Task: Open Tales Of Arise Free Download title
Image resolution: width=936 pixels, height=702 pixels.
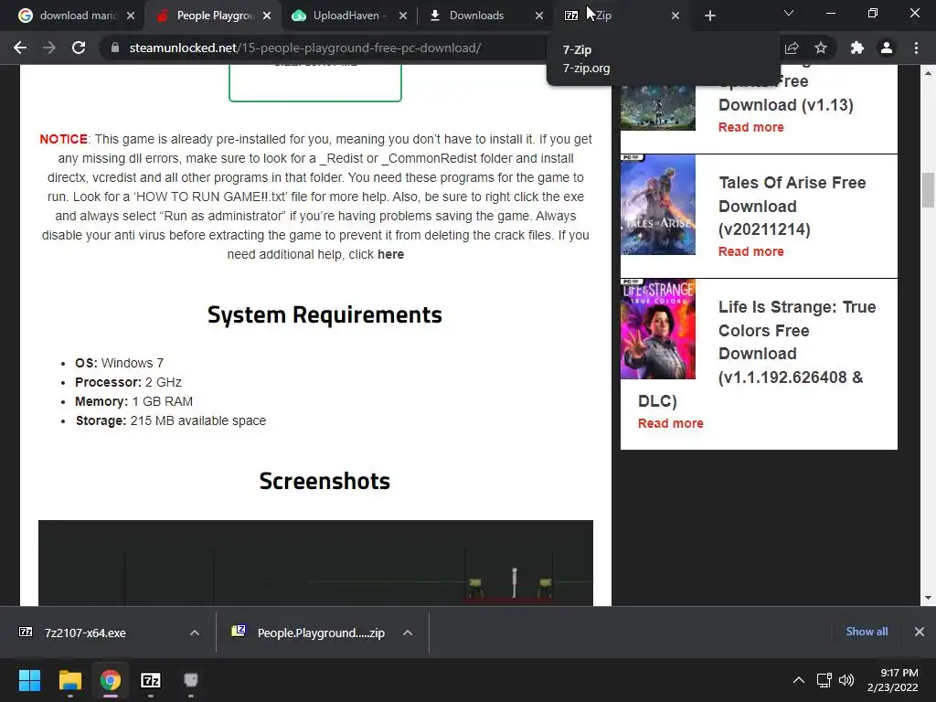Action: point(792,206)
